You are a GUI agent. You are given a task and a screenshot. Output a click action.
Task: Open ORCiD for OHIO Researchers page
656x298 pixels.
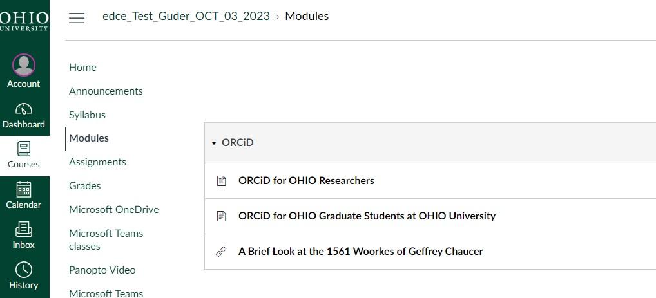[306, 181]
